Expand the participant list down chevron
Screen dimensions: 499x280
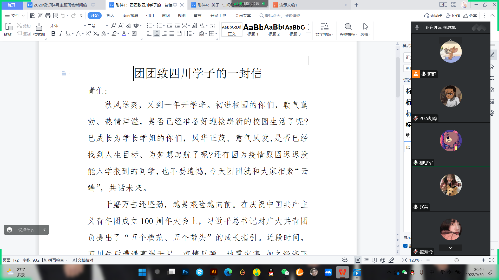[451, 248]
